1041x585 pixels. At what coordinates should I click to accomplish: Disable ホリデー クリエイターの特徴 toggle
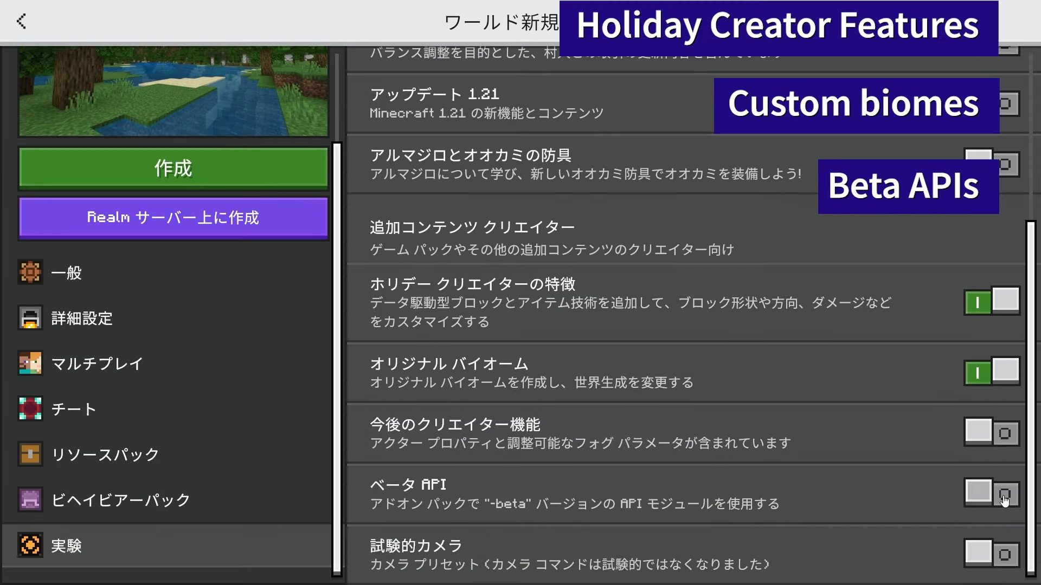coord(992,302)
